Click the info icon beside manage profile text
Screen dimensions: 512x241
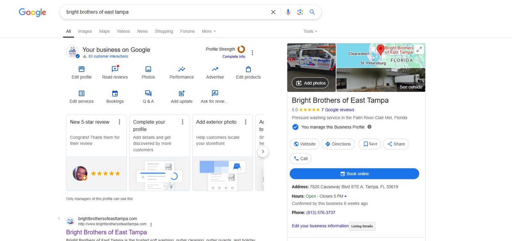coord(369,127)
